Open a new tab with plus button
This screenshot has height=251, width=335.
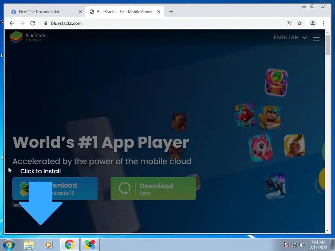[x=171, y=12]
